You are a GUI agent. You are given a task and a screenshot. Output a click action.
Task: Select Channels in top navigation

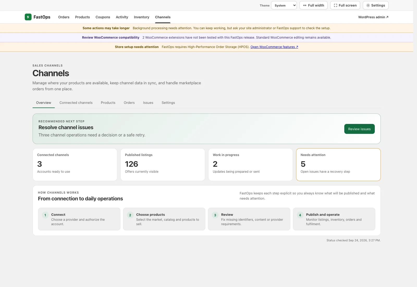tap(163, 17)
